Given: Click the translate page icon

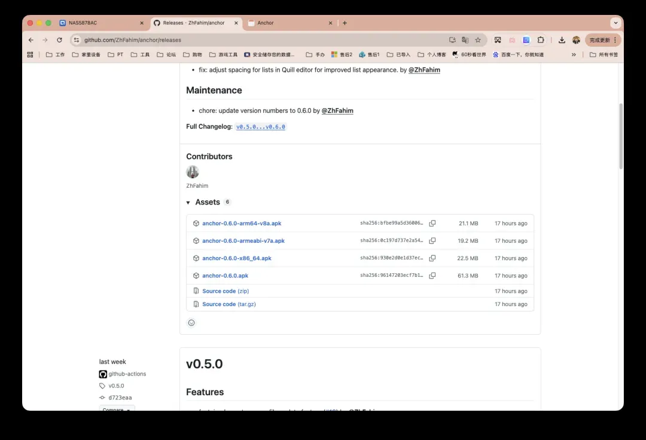Looking at the screenshot, I should tap(465, 40).
